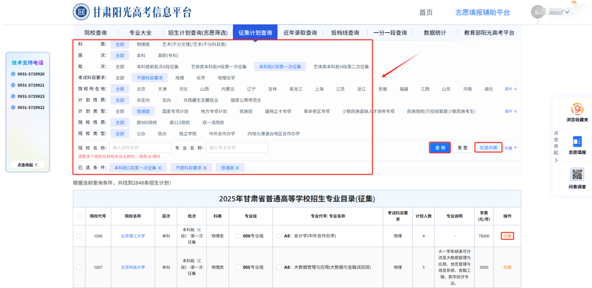Expand more provinces in 院校所在地 row

coord(510,89)
